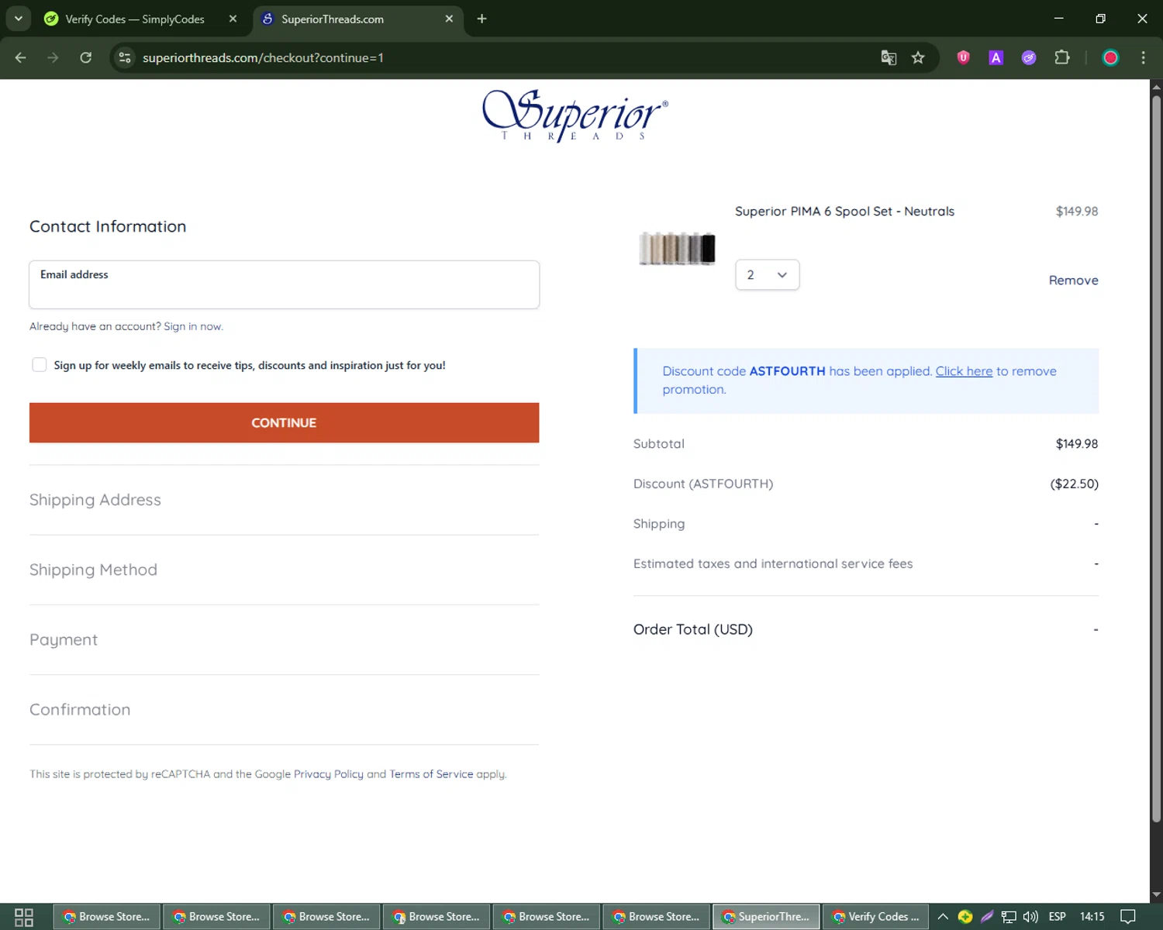This screenshot has height=930, width=1163.
Task: Close the Verify Codes tab
Action: [233, 19]
